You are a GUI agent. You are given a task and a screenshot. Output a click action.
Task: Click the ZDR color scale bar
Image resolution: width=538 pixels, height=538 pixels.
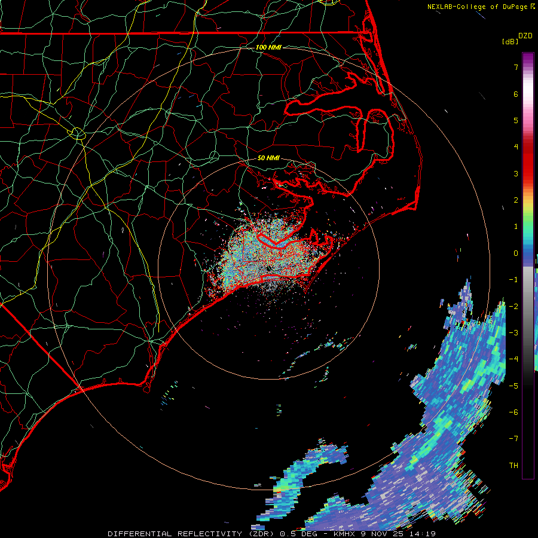pyautogui.click(x=528, y=265)
